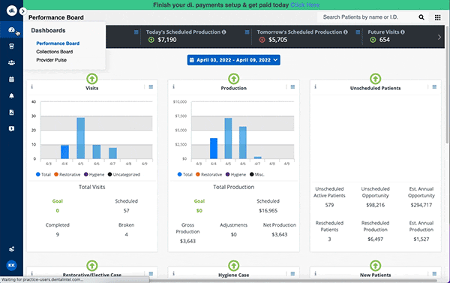Click the info icon beside Tomorrow's Scheduled Production
450x283 pixels.
pyautogui.click(x=346, y=32)
